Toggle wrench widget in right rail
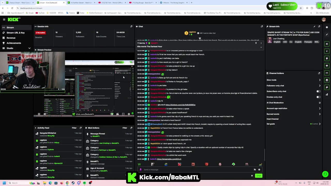The height and width of the screenshot is (186, 331). (x=327, y=87)
